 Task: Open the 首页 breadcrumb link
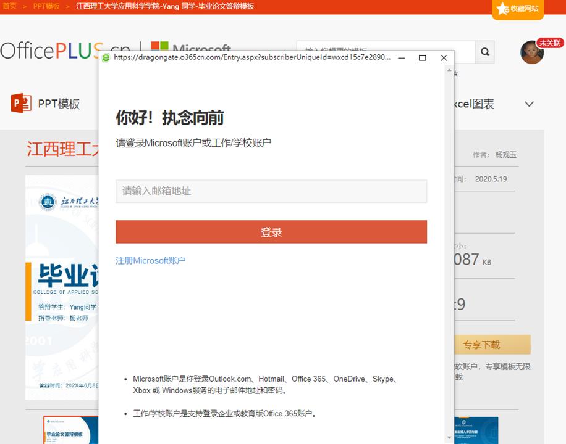coord(9,6)
